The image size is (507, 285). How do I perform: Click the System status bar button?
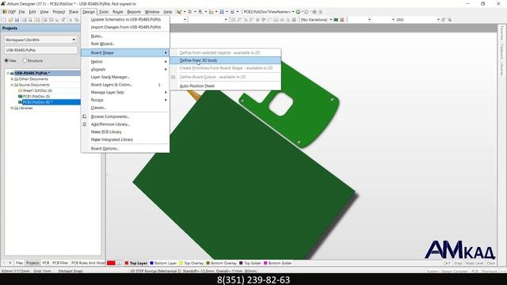click(433, 272)
